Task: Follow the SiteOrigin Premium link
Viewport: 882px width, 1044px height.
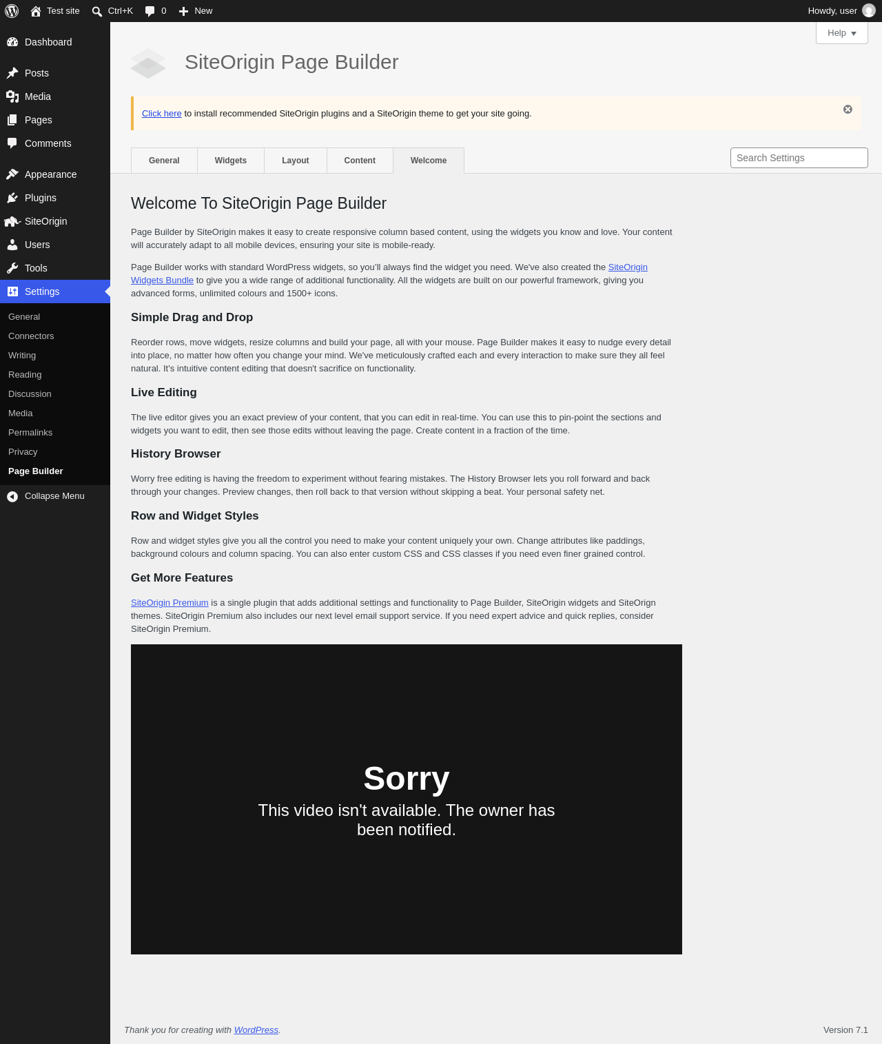Action: [x=170, y=603]
